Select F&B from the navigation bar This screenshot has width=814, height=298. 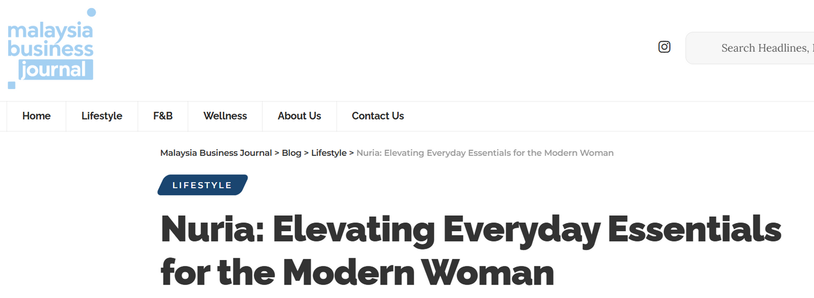point(163,116)
